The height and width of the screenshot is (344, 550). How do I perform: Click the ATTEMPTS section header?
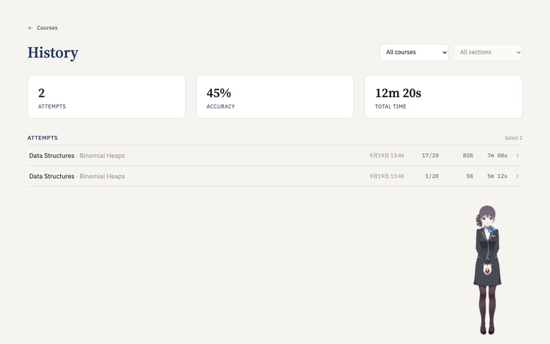coord(42,138)
